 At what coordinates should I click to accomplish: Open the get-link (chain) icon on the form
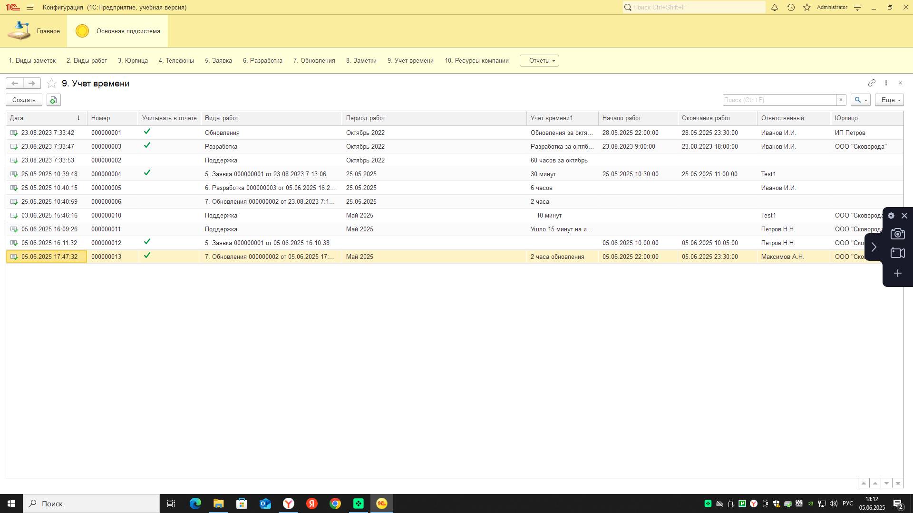pyautogui.click(x=872, y=83)
